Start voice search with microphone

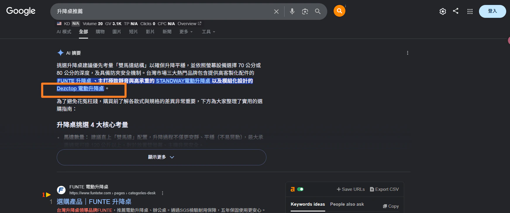(x=292, y=11)
